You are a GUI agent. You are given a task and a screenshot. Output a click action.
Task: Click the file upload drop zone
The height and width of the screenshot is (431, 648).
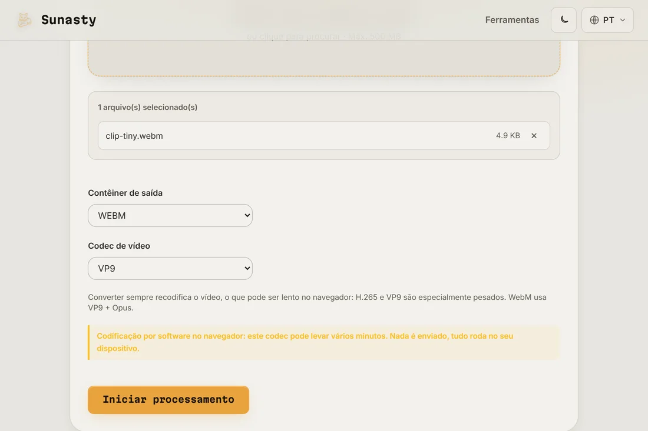pyautogui.click(x=324, y=58)
